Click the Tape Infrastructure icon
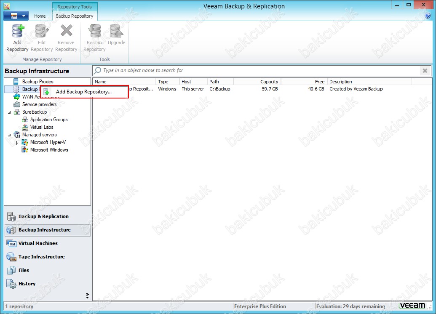Viewport: 436px width, 314px height. point(11,257)
